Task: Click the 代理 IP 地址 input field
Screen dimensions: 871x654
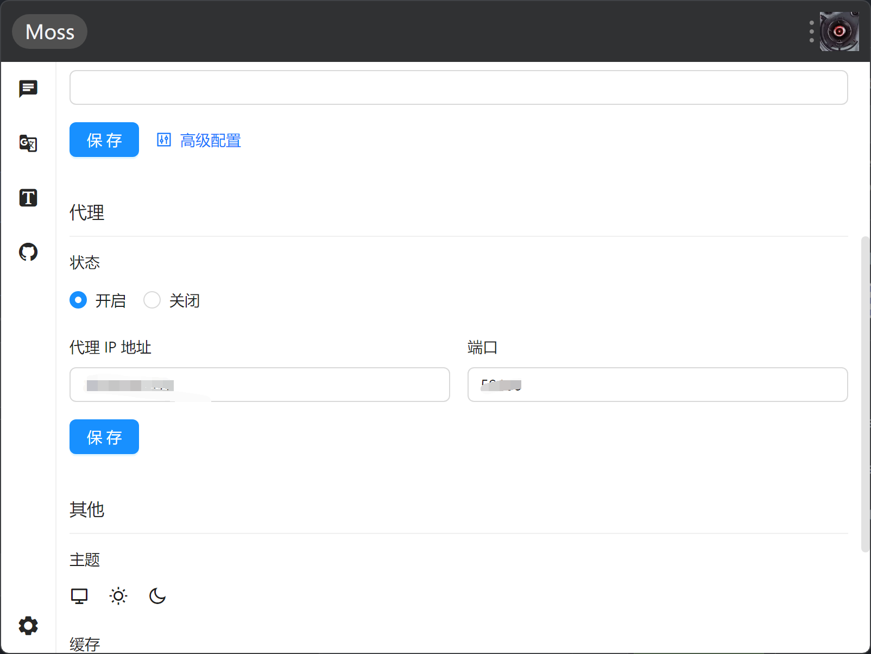Action: 259,385
